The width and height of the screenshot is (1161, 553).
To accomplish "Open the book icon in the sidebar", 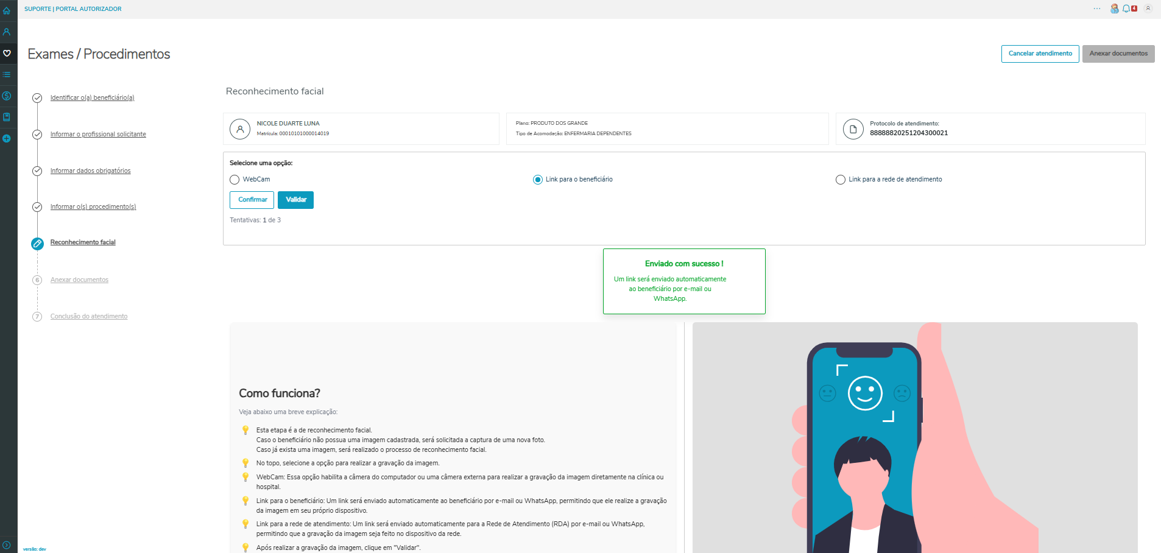I will [x=7, y=117].
